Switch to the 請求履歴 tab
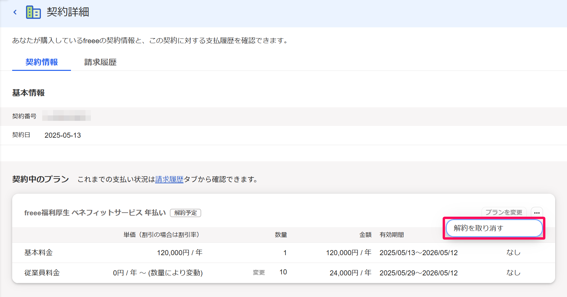567x297 pixels. click(x=100, y=62)
